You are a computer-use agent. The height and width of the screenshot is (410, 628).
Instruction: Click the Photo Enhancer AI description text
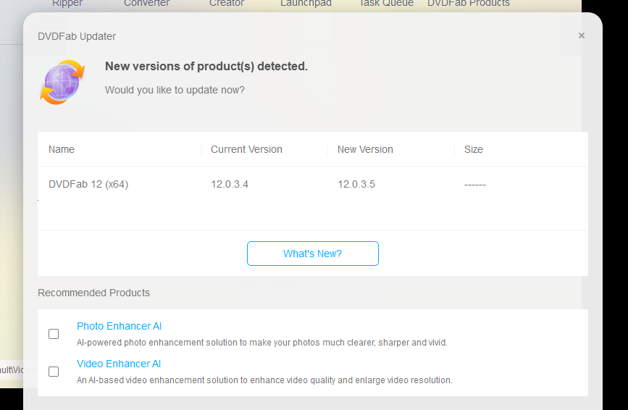pos(262,343)
